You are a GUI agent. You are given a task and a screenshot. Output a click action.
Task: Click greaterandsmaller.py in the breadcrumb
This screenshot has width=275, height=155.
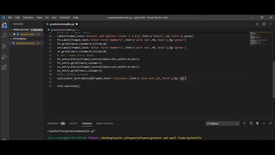pos(63,30)
